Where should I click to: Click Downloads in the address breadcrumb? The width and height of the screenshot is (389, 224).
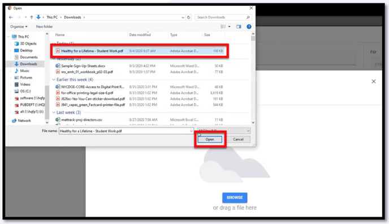[x=72, y=18]
